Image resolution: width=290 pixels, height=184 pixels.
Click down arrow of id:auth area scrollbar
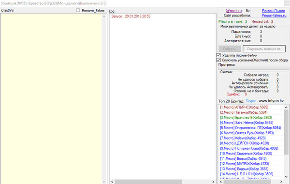pyautogui.click(x=104, y=182)
